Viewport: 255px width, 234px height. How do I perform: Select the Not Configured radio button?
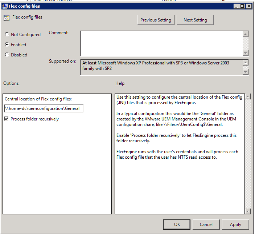pyautogui.click(x=7, y=35)
